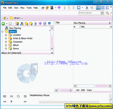Click the Now Playing horizontal scrollbar thumb
Viewport: 113px width, 109px height.
pyautogui.click(x=86, y=86)
